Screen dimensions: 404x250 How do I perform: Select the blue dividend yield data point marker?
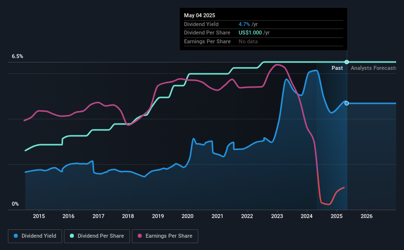click(x=347, y=103)
